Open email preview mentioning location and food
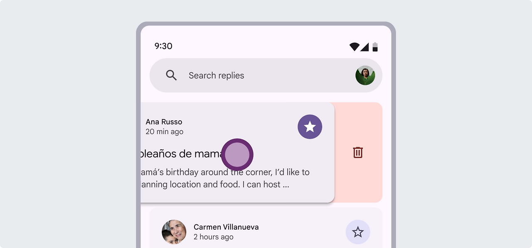The width and height of the screenshot is (532, 248). [215, 185]
